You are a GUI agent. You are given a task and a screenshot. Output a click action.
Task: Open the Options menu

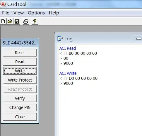tap(36, 13)
